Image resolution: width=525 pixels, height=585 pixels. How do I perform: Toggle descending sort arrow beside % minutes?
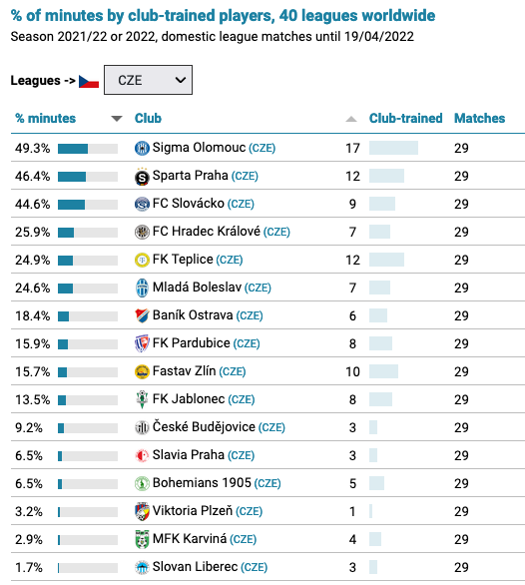(x=117, y=119)
